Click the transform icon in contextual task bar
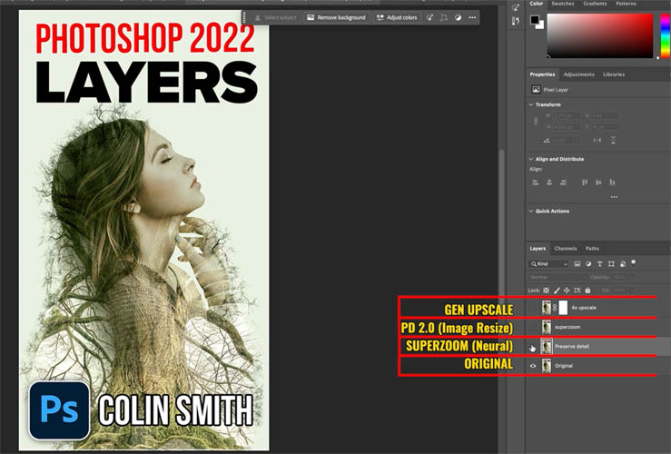Viewport: 671px width, 454px height. point(444,17)
